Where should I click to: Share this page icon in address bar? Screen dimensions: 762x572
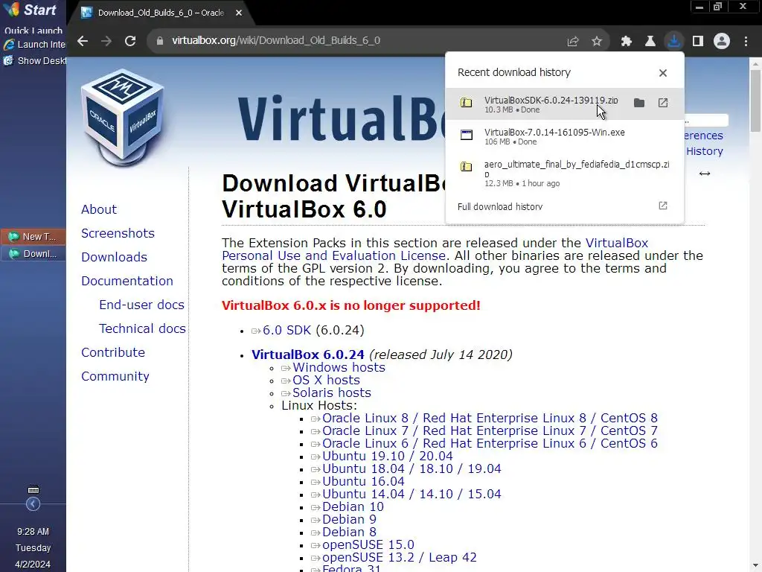pyautogui.click(x=573, y=42)
